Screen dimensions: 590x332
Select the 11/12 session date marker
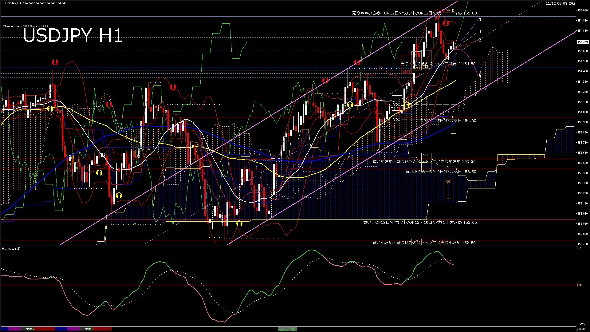[30, 329]
